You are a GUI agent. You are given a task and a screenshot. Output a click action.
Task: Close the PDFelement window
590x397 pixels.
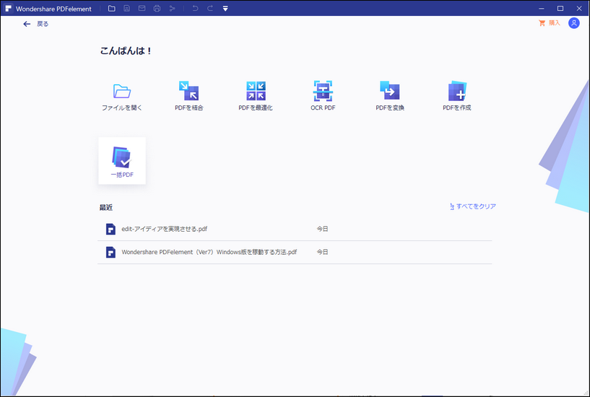(x=579, y=8)
